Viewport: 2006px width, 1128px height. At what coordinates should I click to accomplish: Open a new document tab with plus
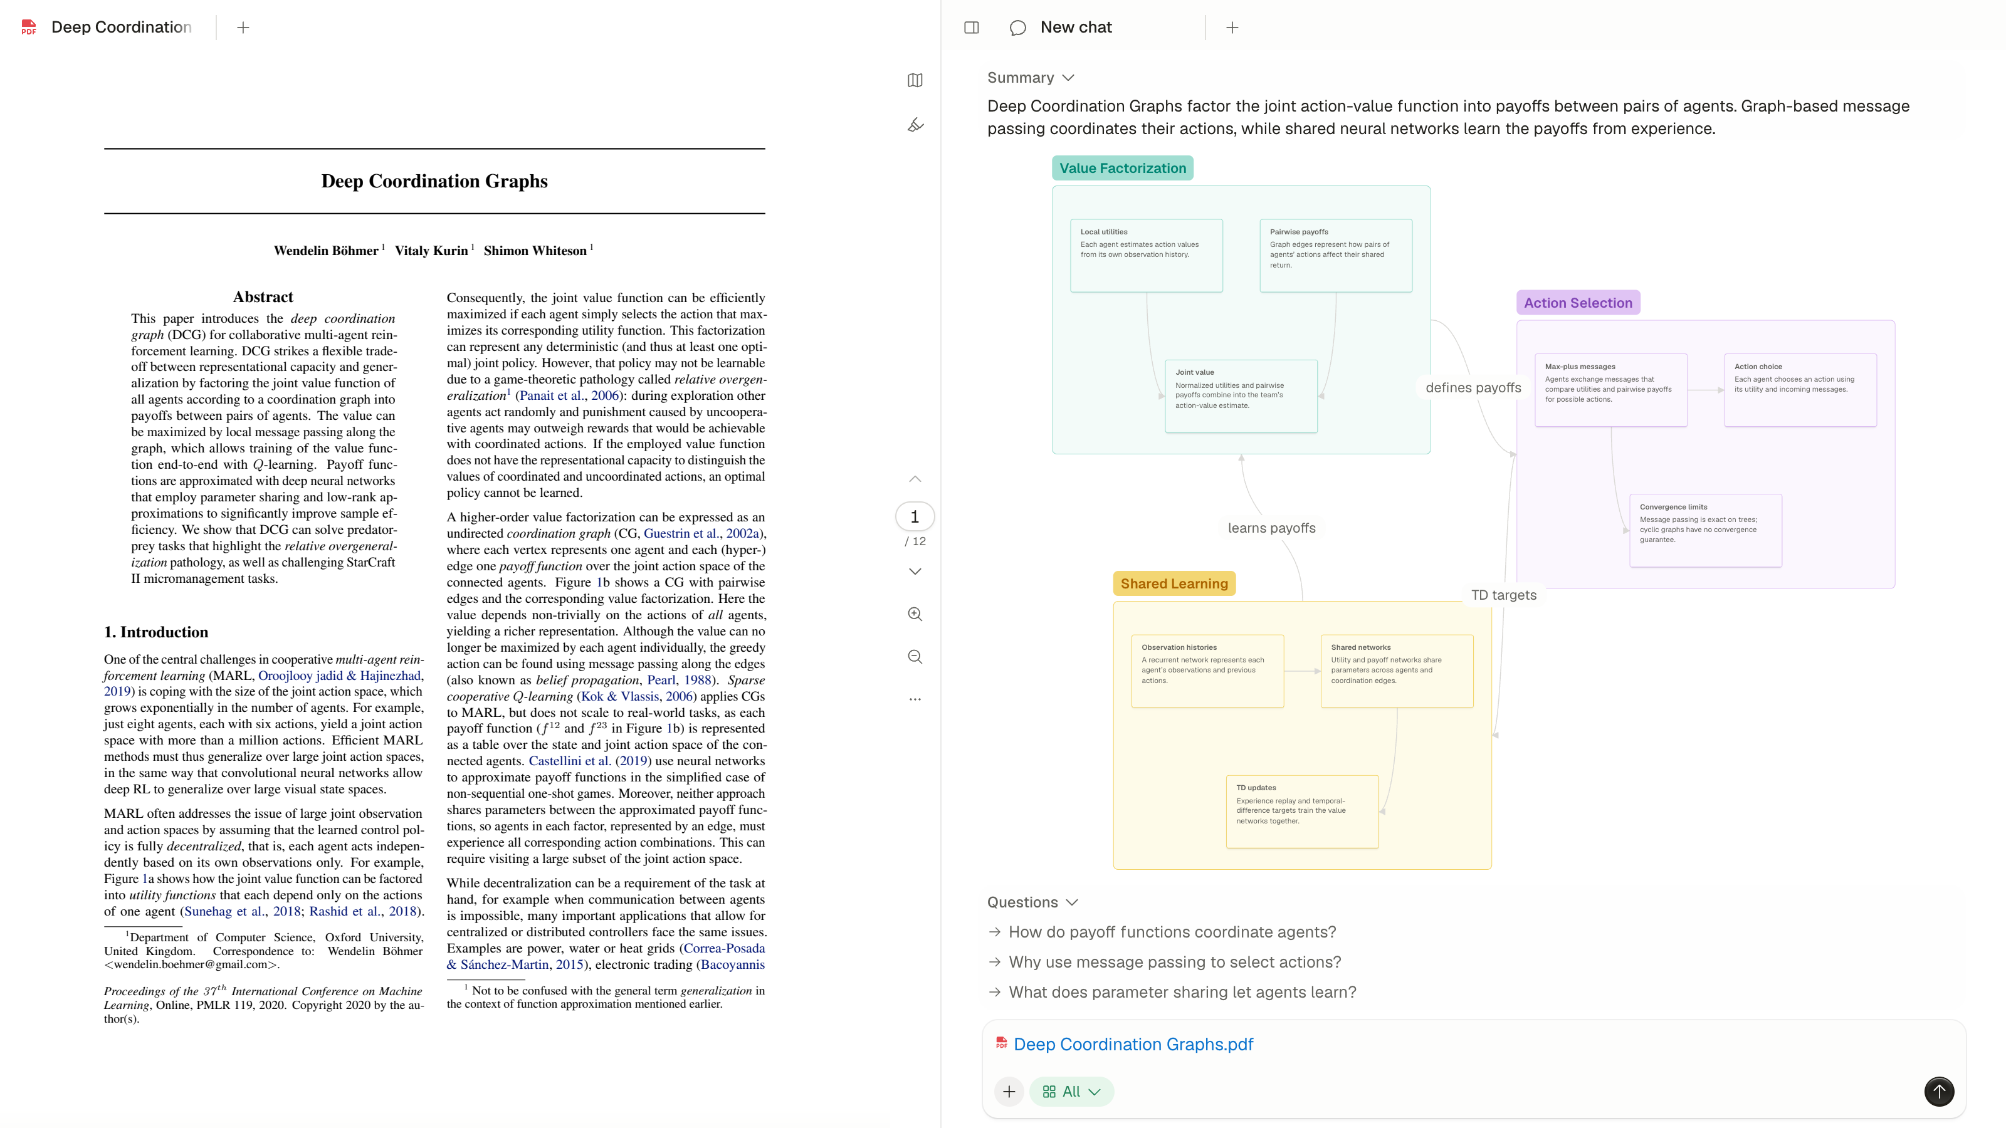pyautogui.click(x=243, y=27)
